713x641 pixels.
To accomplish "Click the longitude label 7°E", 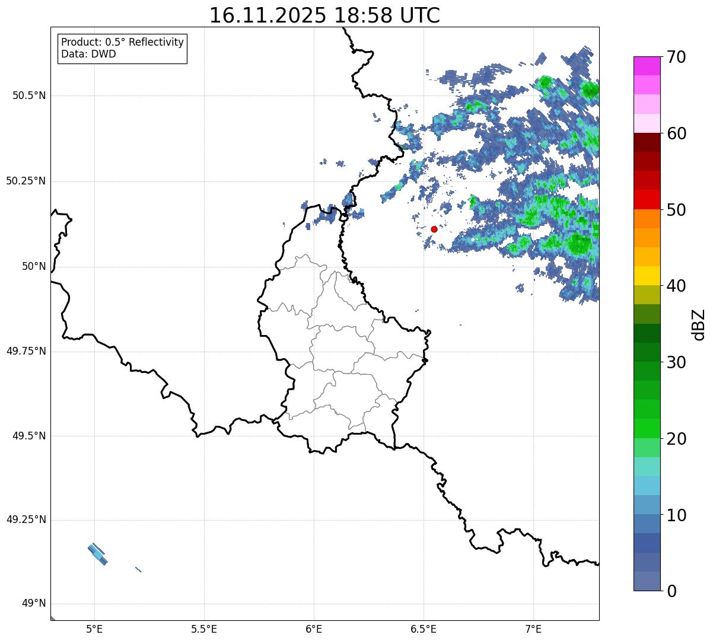I will tap(533, 629).
